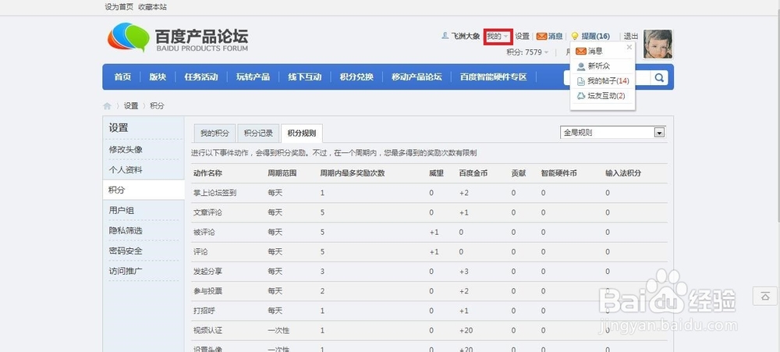Switch to the 我的积分 tab
Screen dimensions: 780x352
215,133
